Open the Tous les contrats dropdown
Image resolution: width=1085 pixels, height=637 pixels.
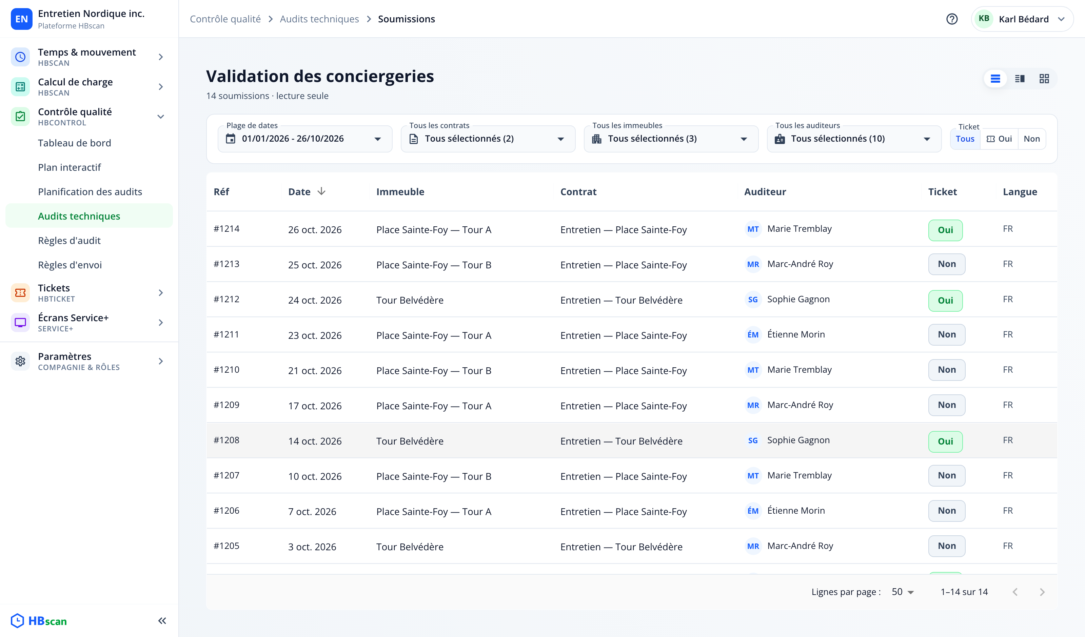click(488, 139)
